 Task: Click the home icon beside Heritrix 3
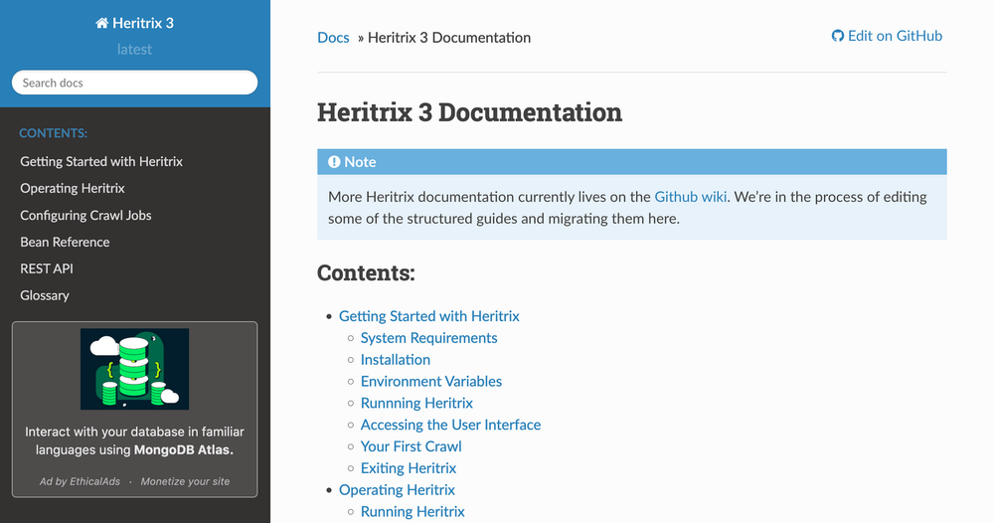click(101, 23)
